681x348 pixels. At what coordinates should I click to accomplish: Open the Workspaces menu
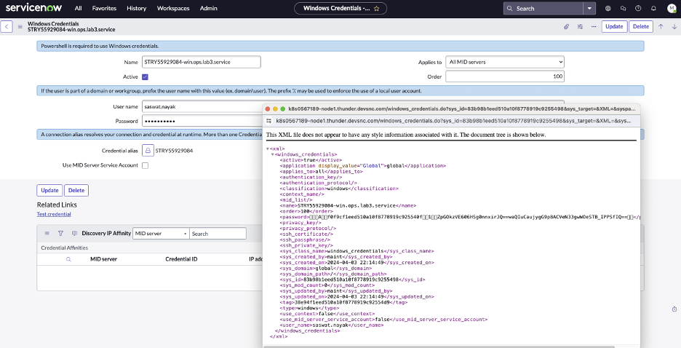click(x=173, y=8)
